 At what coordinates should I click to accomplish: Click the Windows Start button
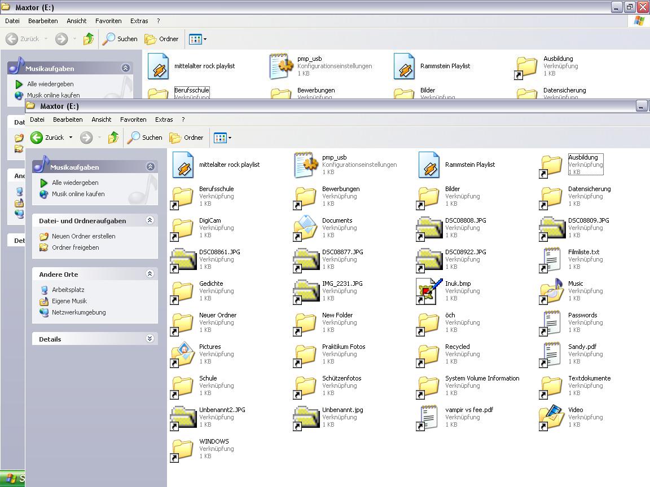[12, 479]
